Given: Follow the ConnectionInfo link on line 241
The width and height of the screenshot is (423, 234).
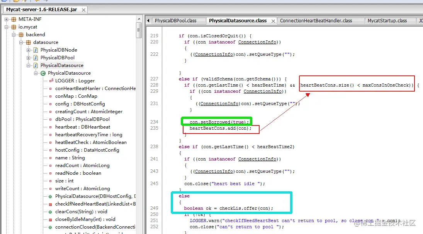Looking at the screenshot, I should 257,159.
